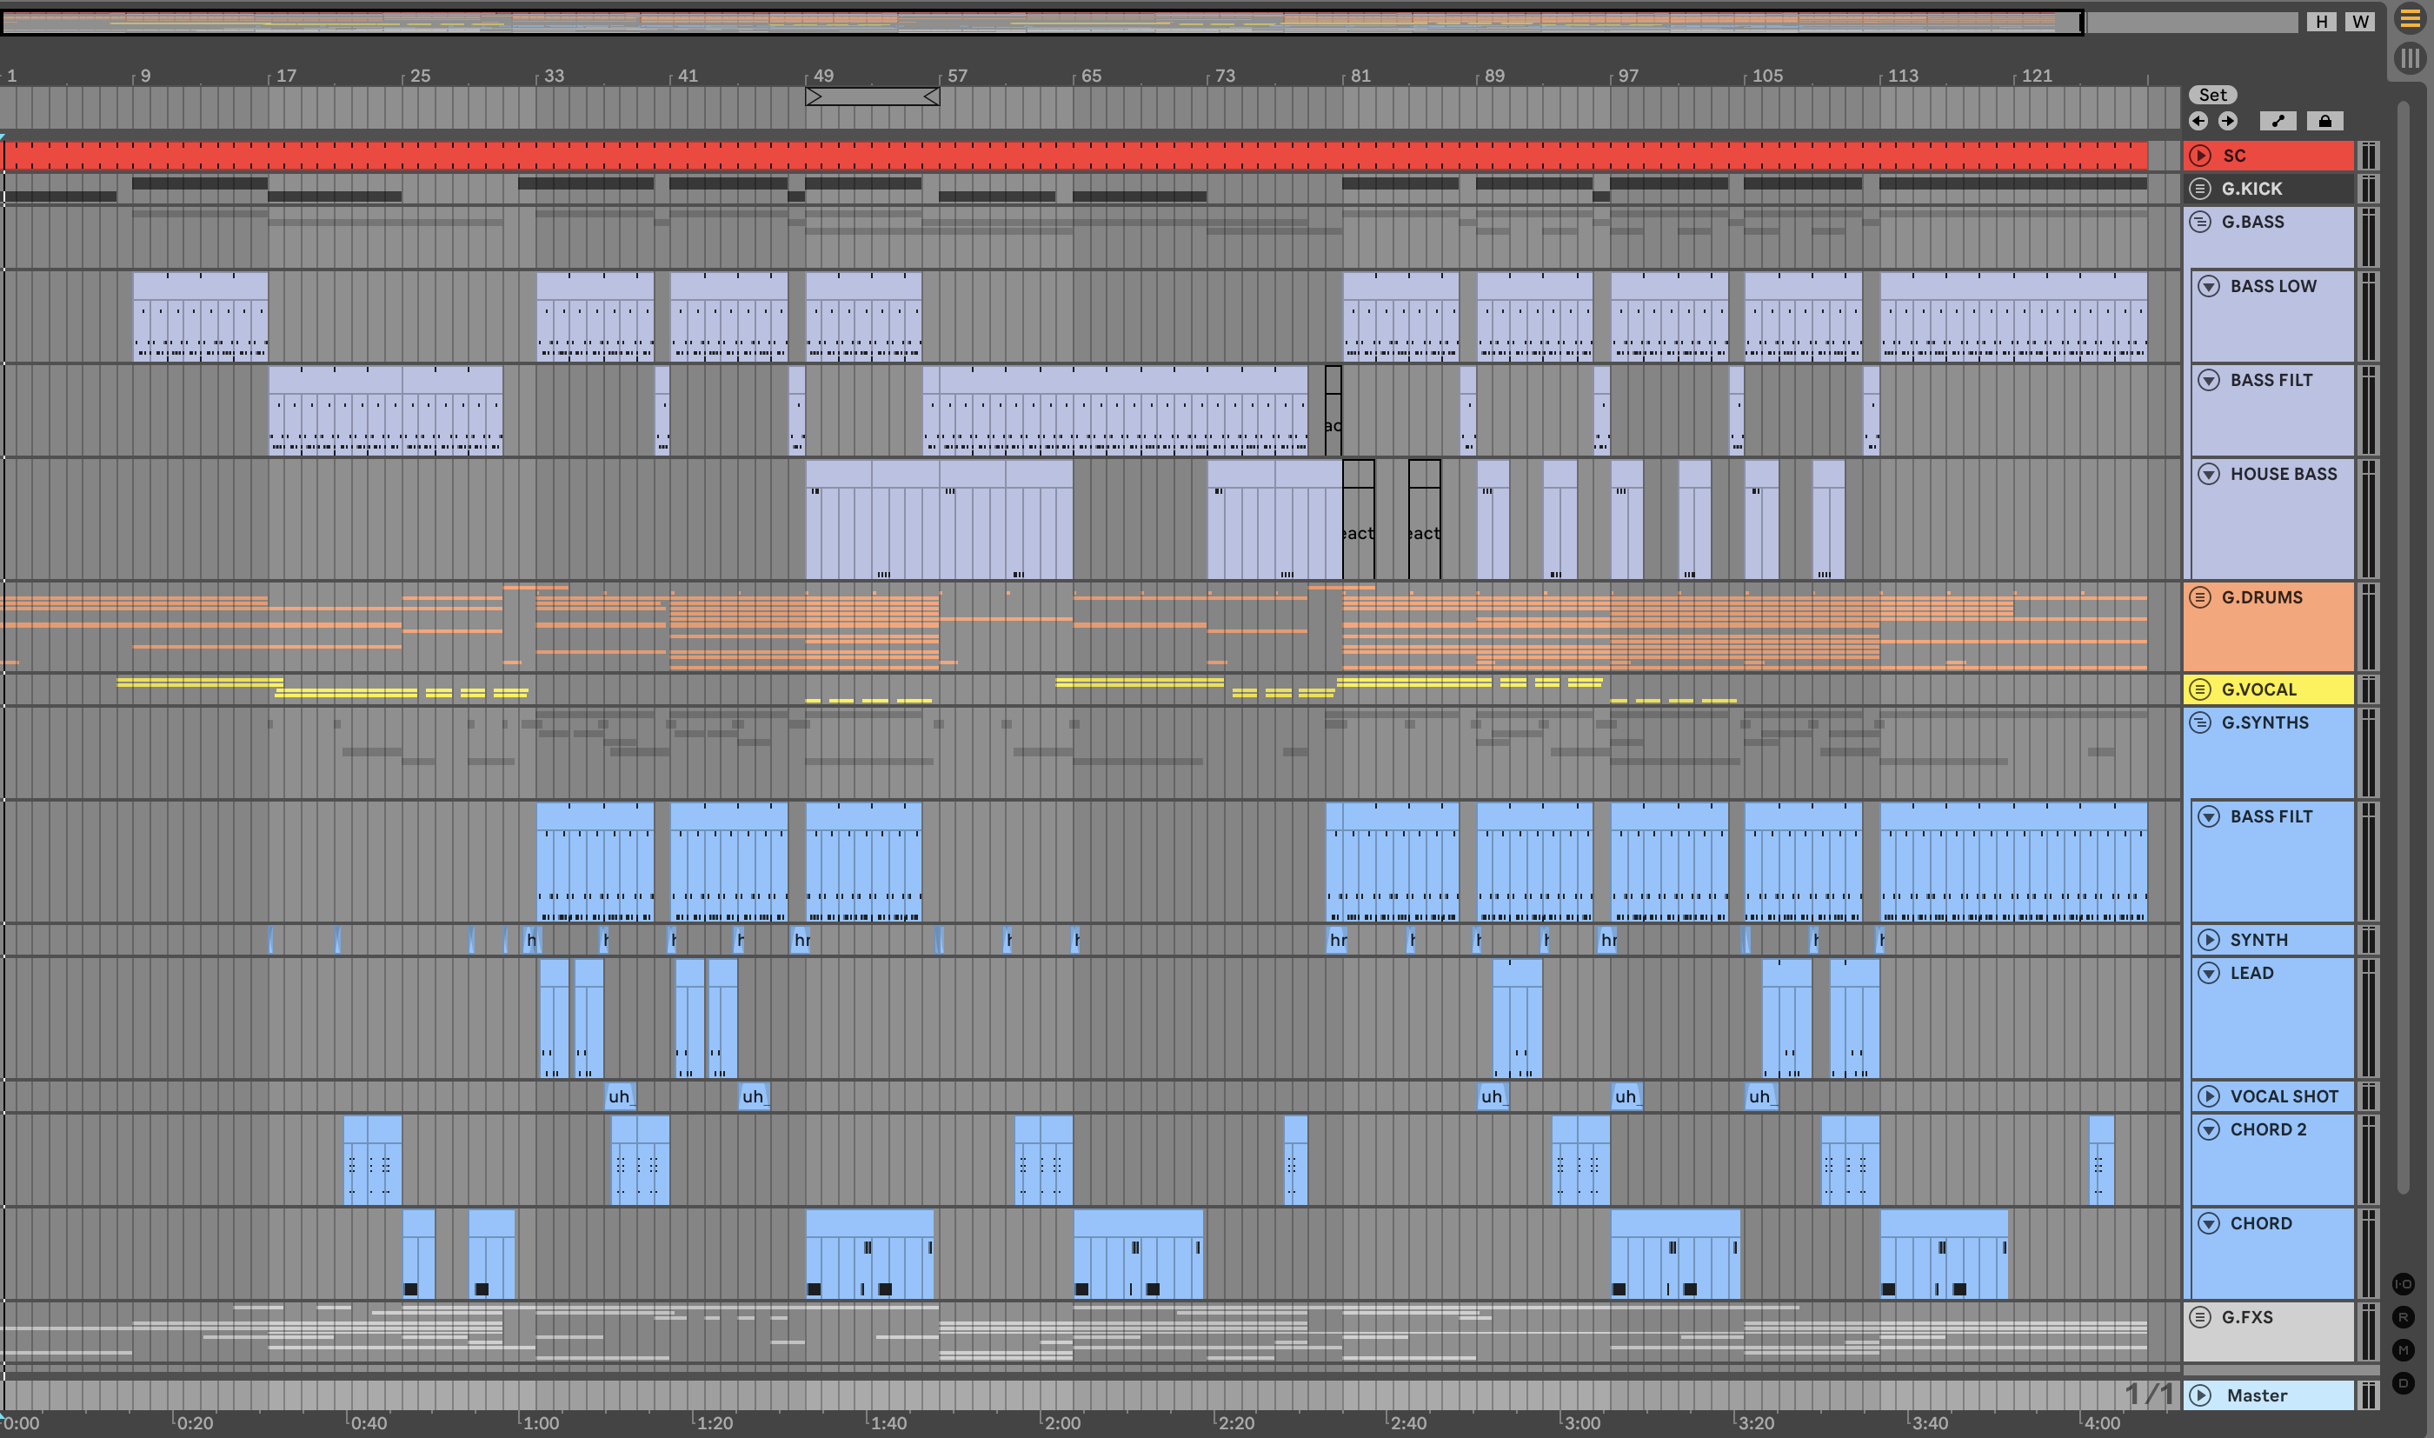
Task: Switch to Arrangement view selector icon
Action: (2410, 19)
